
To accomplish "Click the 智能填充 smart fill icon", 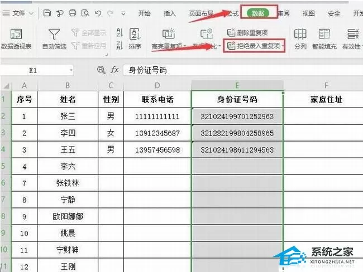I will coord(324,39).
